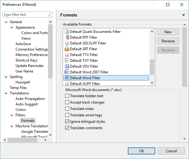189x159 pixels.
Task: Click tree horizontal scroll right arrow
Action: point(45,140)
